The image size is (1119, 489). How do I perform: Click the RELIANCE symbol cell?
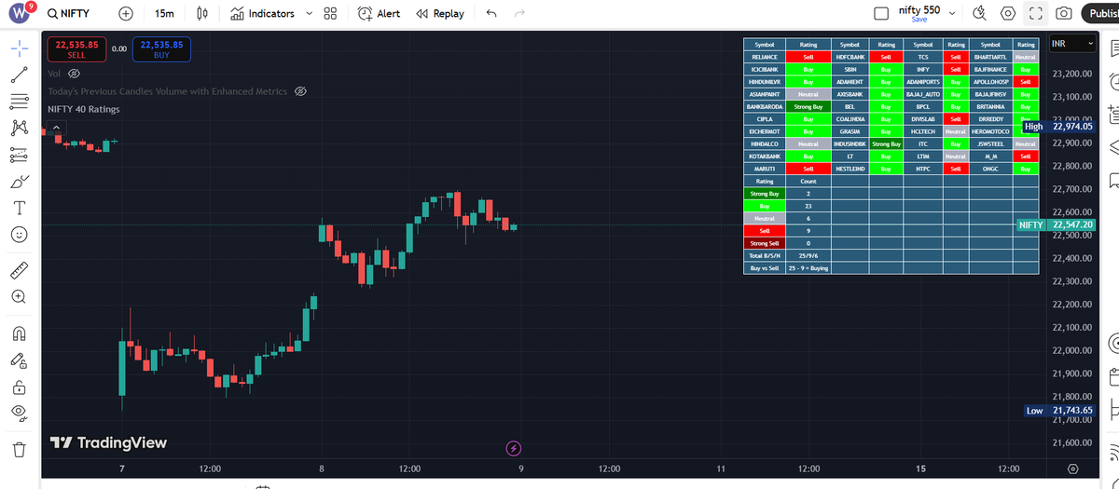[x=765, y=57]
